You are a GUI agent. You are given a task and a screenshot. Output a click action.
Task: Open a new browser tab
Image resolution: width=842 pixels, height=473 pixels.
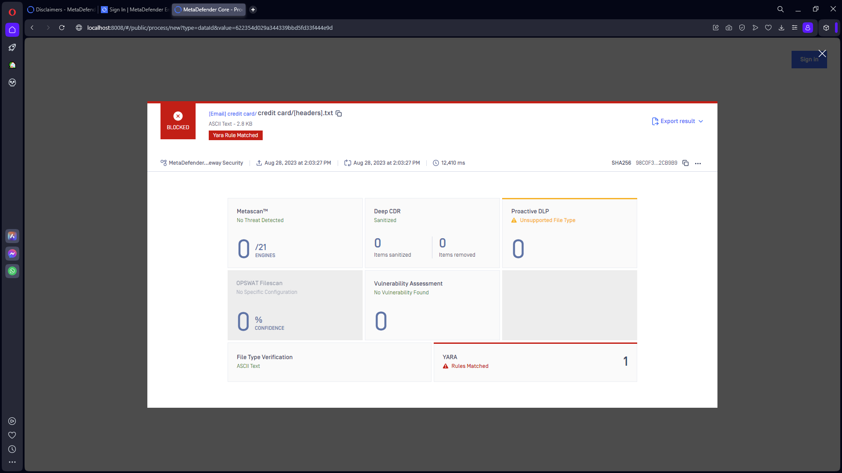[253, 10]
